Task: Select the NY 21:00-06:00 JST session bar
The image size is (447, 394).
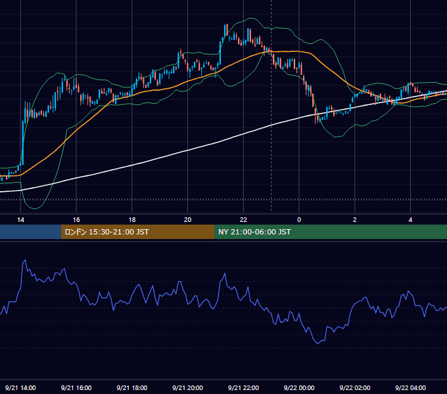Action: [x=331, y=232]
